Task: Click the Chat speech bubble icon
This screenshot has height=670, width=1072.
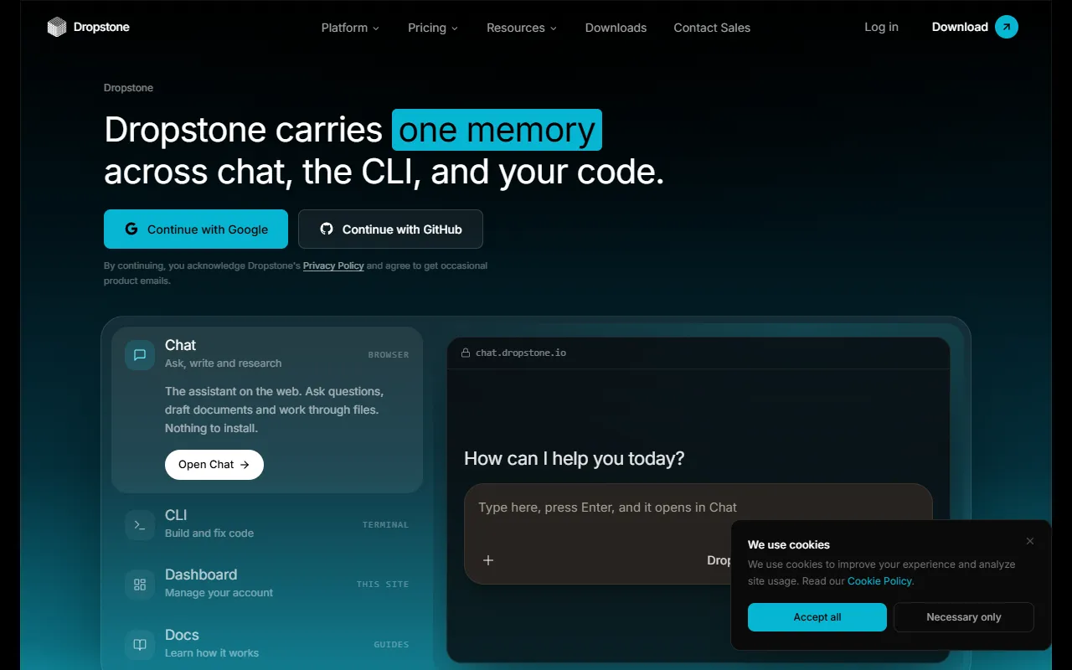Action: click(140, 355)
